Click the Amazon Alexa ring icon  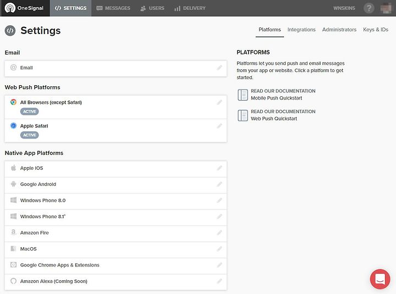[x=13, y=281]
